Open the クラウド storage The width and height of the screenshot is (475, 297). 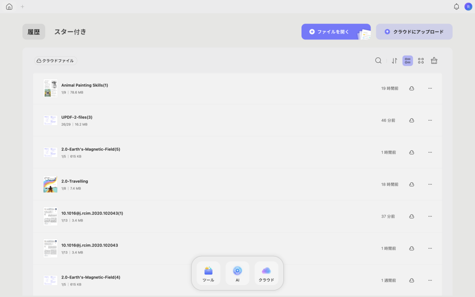click(x=266, y=273)
